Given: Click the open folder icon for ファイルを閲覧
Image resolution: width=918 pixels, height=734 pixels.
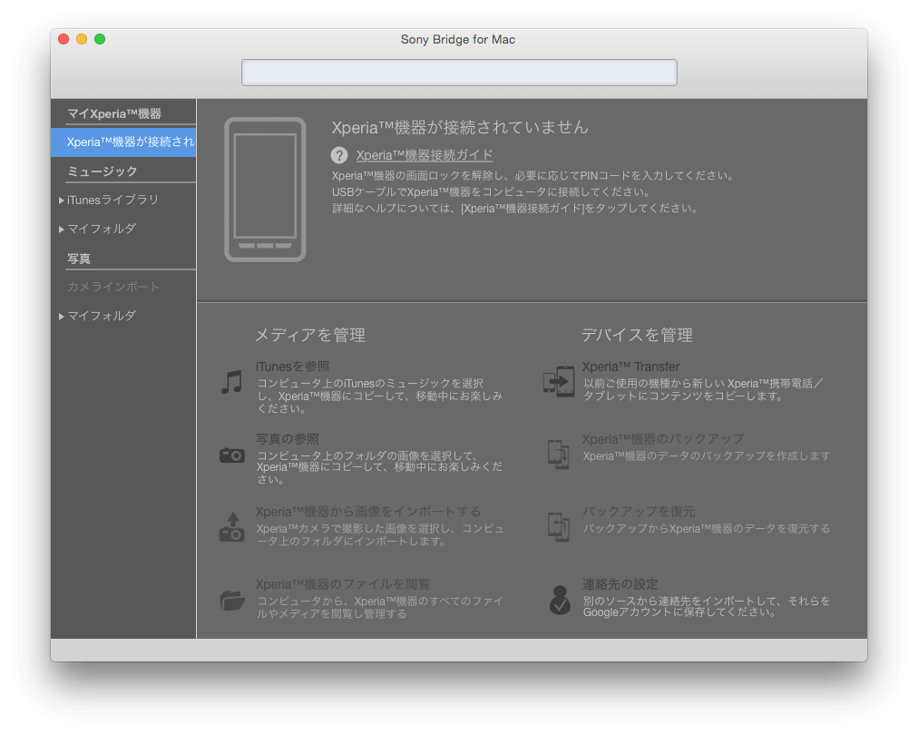Looking at the screenshot, I should (x=232, y=600).
